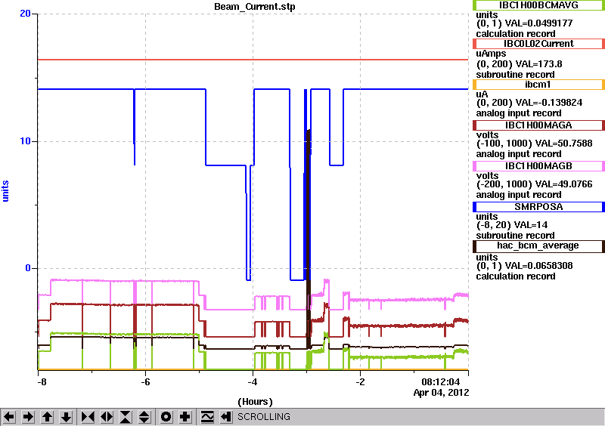This screenshot has width=605, height=426.
Task: Pan the plot up with the up-arrow button
Action: coord(48,417)
